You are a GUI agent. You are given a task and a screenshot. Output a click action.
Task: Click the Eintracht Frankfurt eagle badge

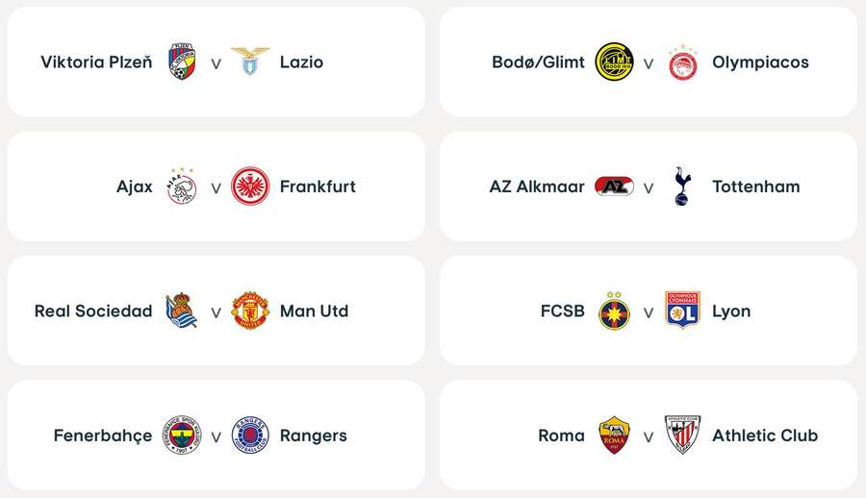(x=250, y=187)
